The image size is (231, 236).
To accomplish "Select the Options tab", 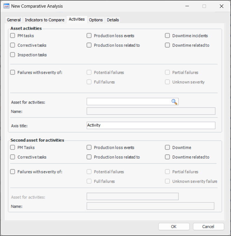I will click(x=96, y=20).
